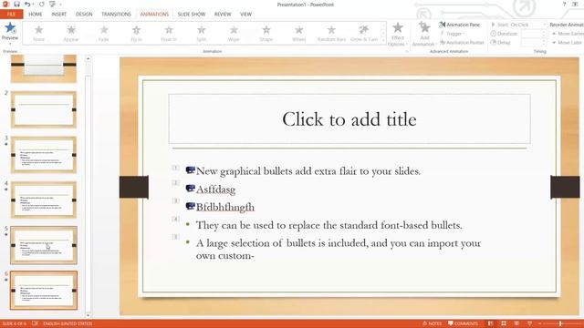Apply the Appear animation effect

71,33
